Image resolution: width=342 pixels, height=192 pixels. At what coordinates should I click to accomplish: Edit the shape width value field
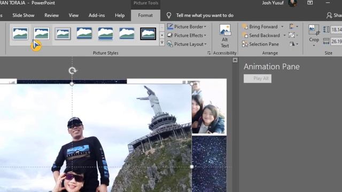(336, 42)
